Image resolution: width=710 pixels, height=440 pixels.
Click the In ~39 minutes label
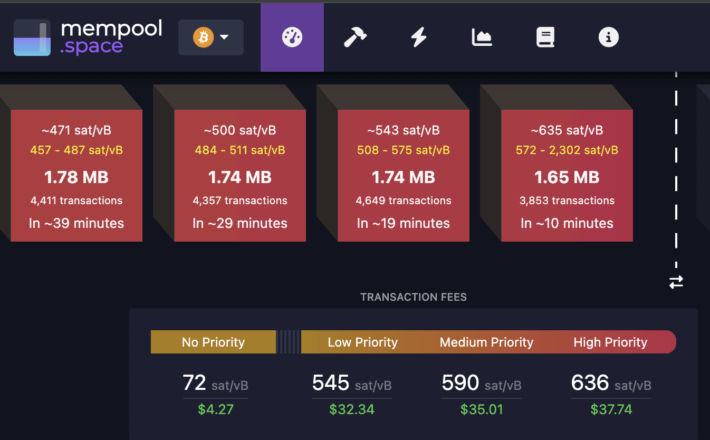click(x=76, y=223)
